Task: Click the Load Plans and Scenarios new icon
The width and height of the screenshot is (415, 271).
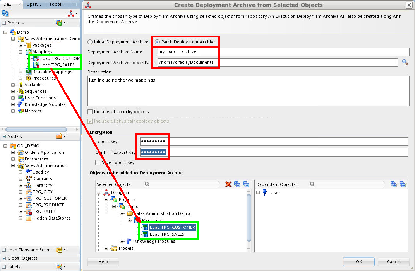Action: 59,250
